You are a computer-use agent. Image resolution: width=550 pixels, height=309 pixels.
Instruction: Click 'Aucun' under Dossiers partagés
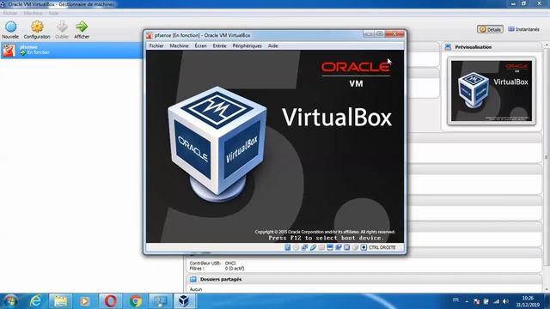[196, 289]
